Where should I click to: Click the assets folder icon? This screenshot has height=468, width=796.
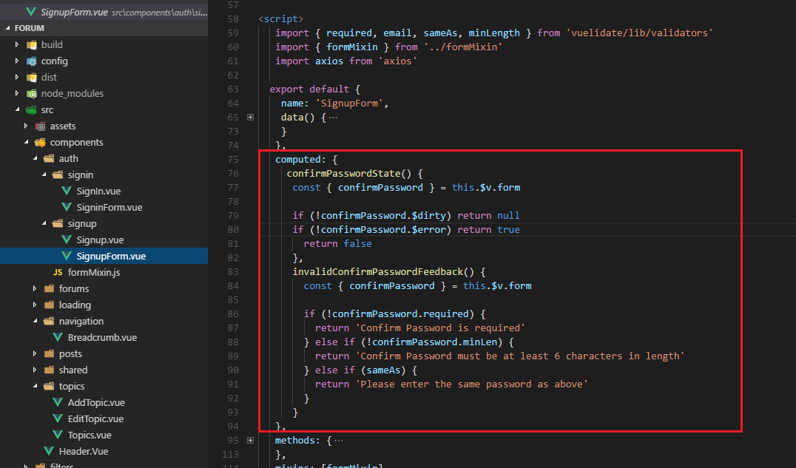40,126
